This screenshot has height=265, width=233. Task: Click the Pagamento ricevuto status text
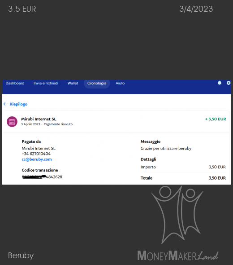click(58, 124)
